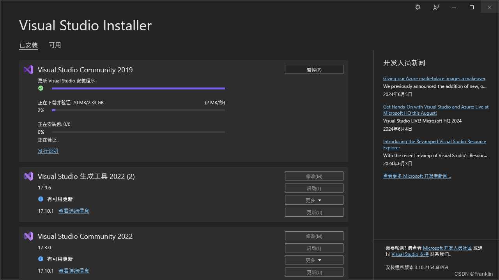The width and height of the screenshot is (499, 280).
Task: Click the feedback icon in the title bar
Action: 435,7
